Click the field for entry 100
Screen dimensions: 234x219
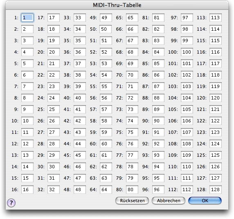pos(187,52)
